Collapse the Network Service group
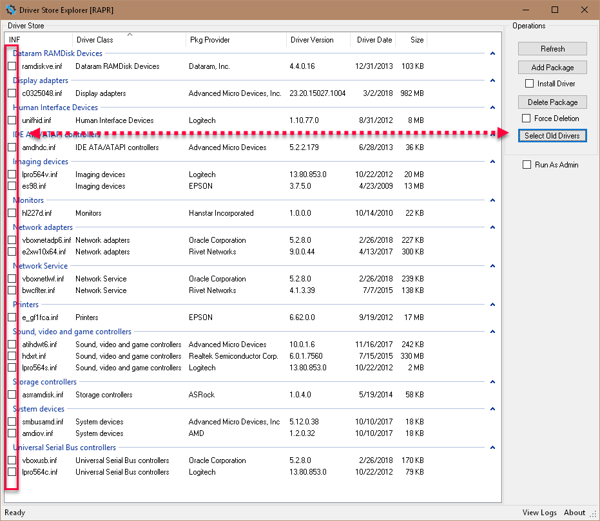 (x=492, y=266)
